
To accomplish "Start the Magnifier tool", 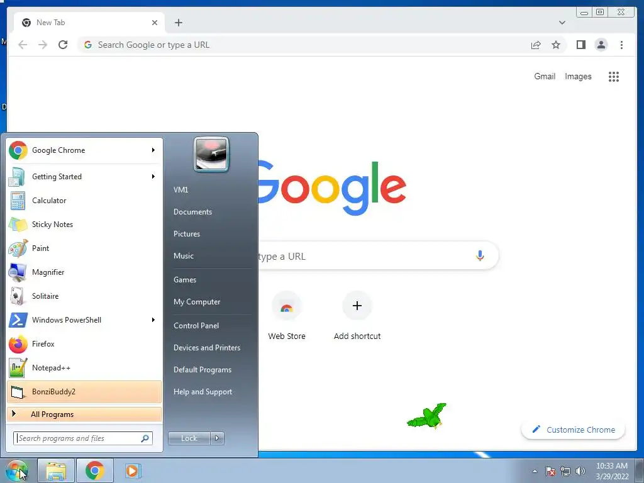I will point(84,272).
